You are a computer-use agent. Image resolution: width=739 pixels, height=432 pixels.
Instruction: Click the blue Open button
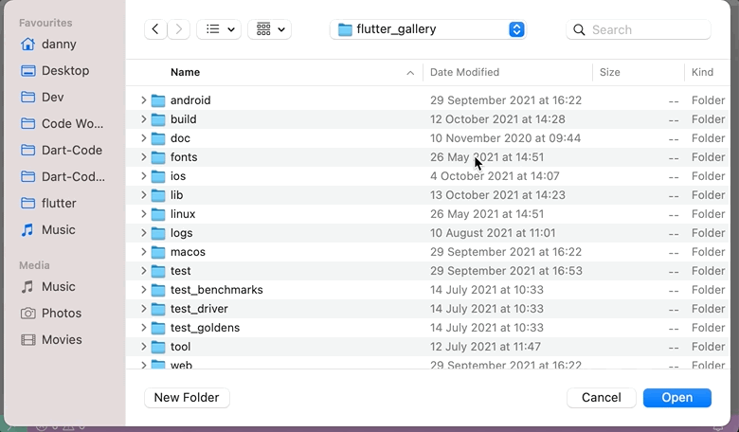point(677,398)
